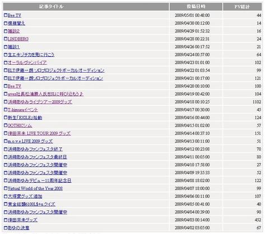
Task: Open the m.o.v.e LIVE 2009 グッズ link
Action: click(x=30, y=141)
